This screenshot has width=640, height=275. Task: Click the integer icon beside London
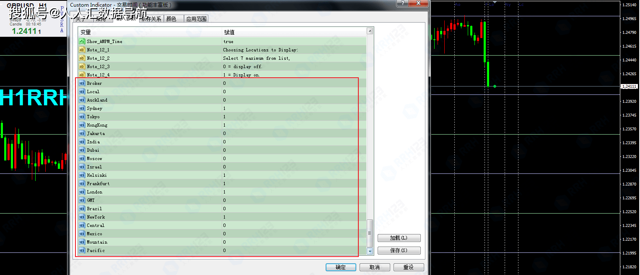point(82,192)
